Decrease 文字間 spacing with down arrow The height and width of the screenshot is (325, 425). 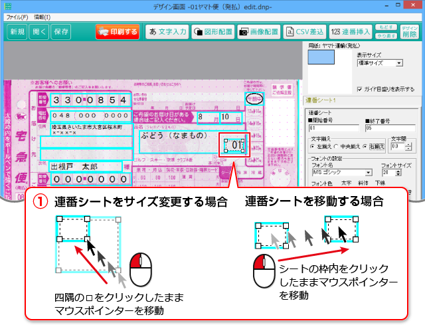(408, 149)
